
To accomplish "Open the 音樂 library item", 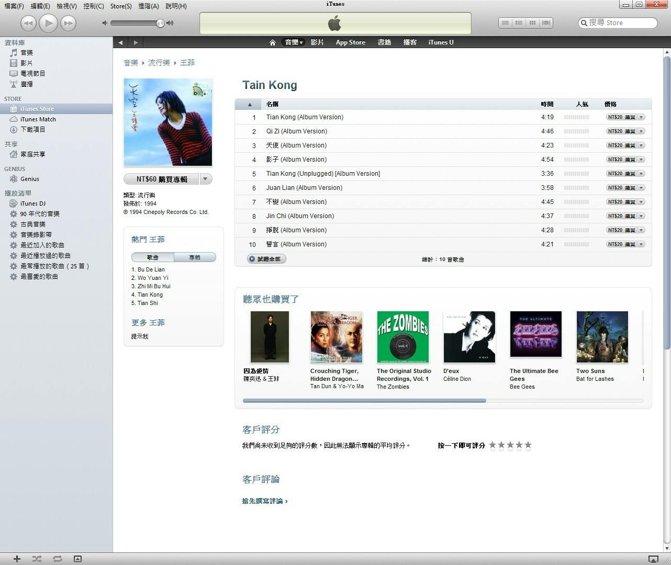I will click(x=26, y=53).
